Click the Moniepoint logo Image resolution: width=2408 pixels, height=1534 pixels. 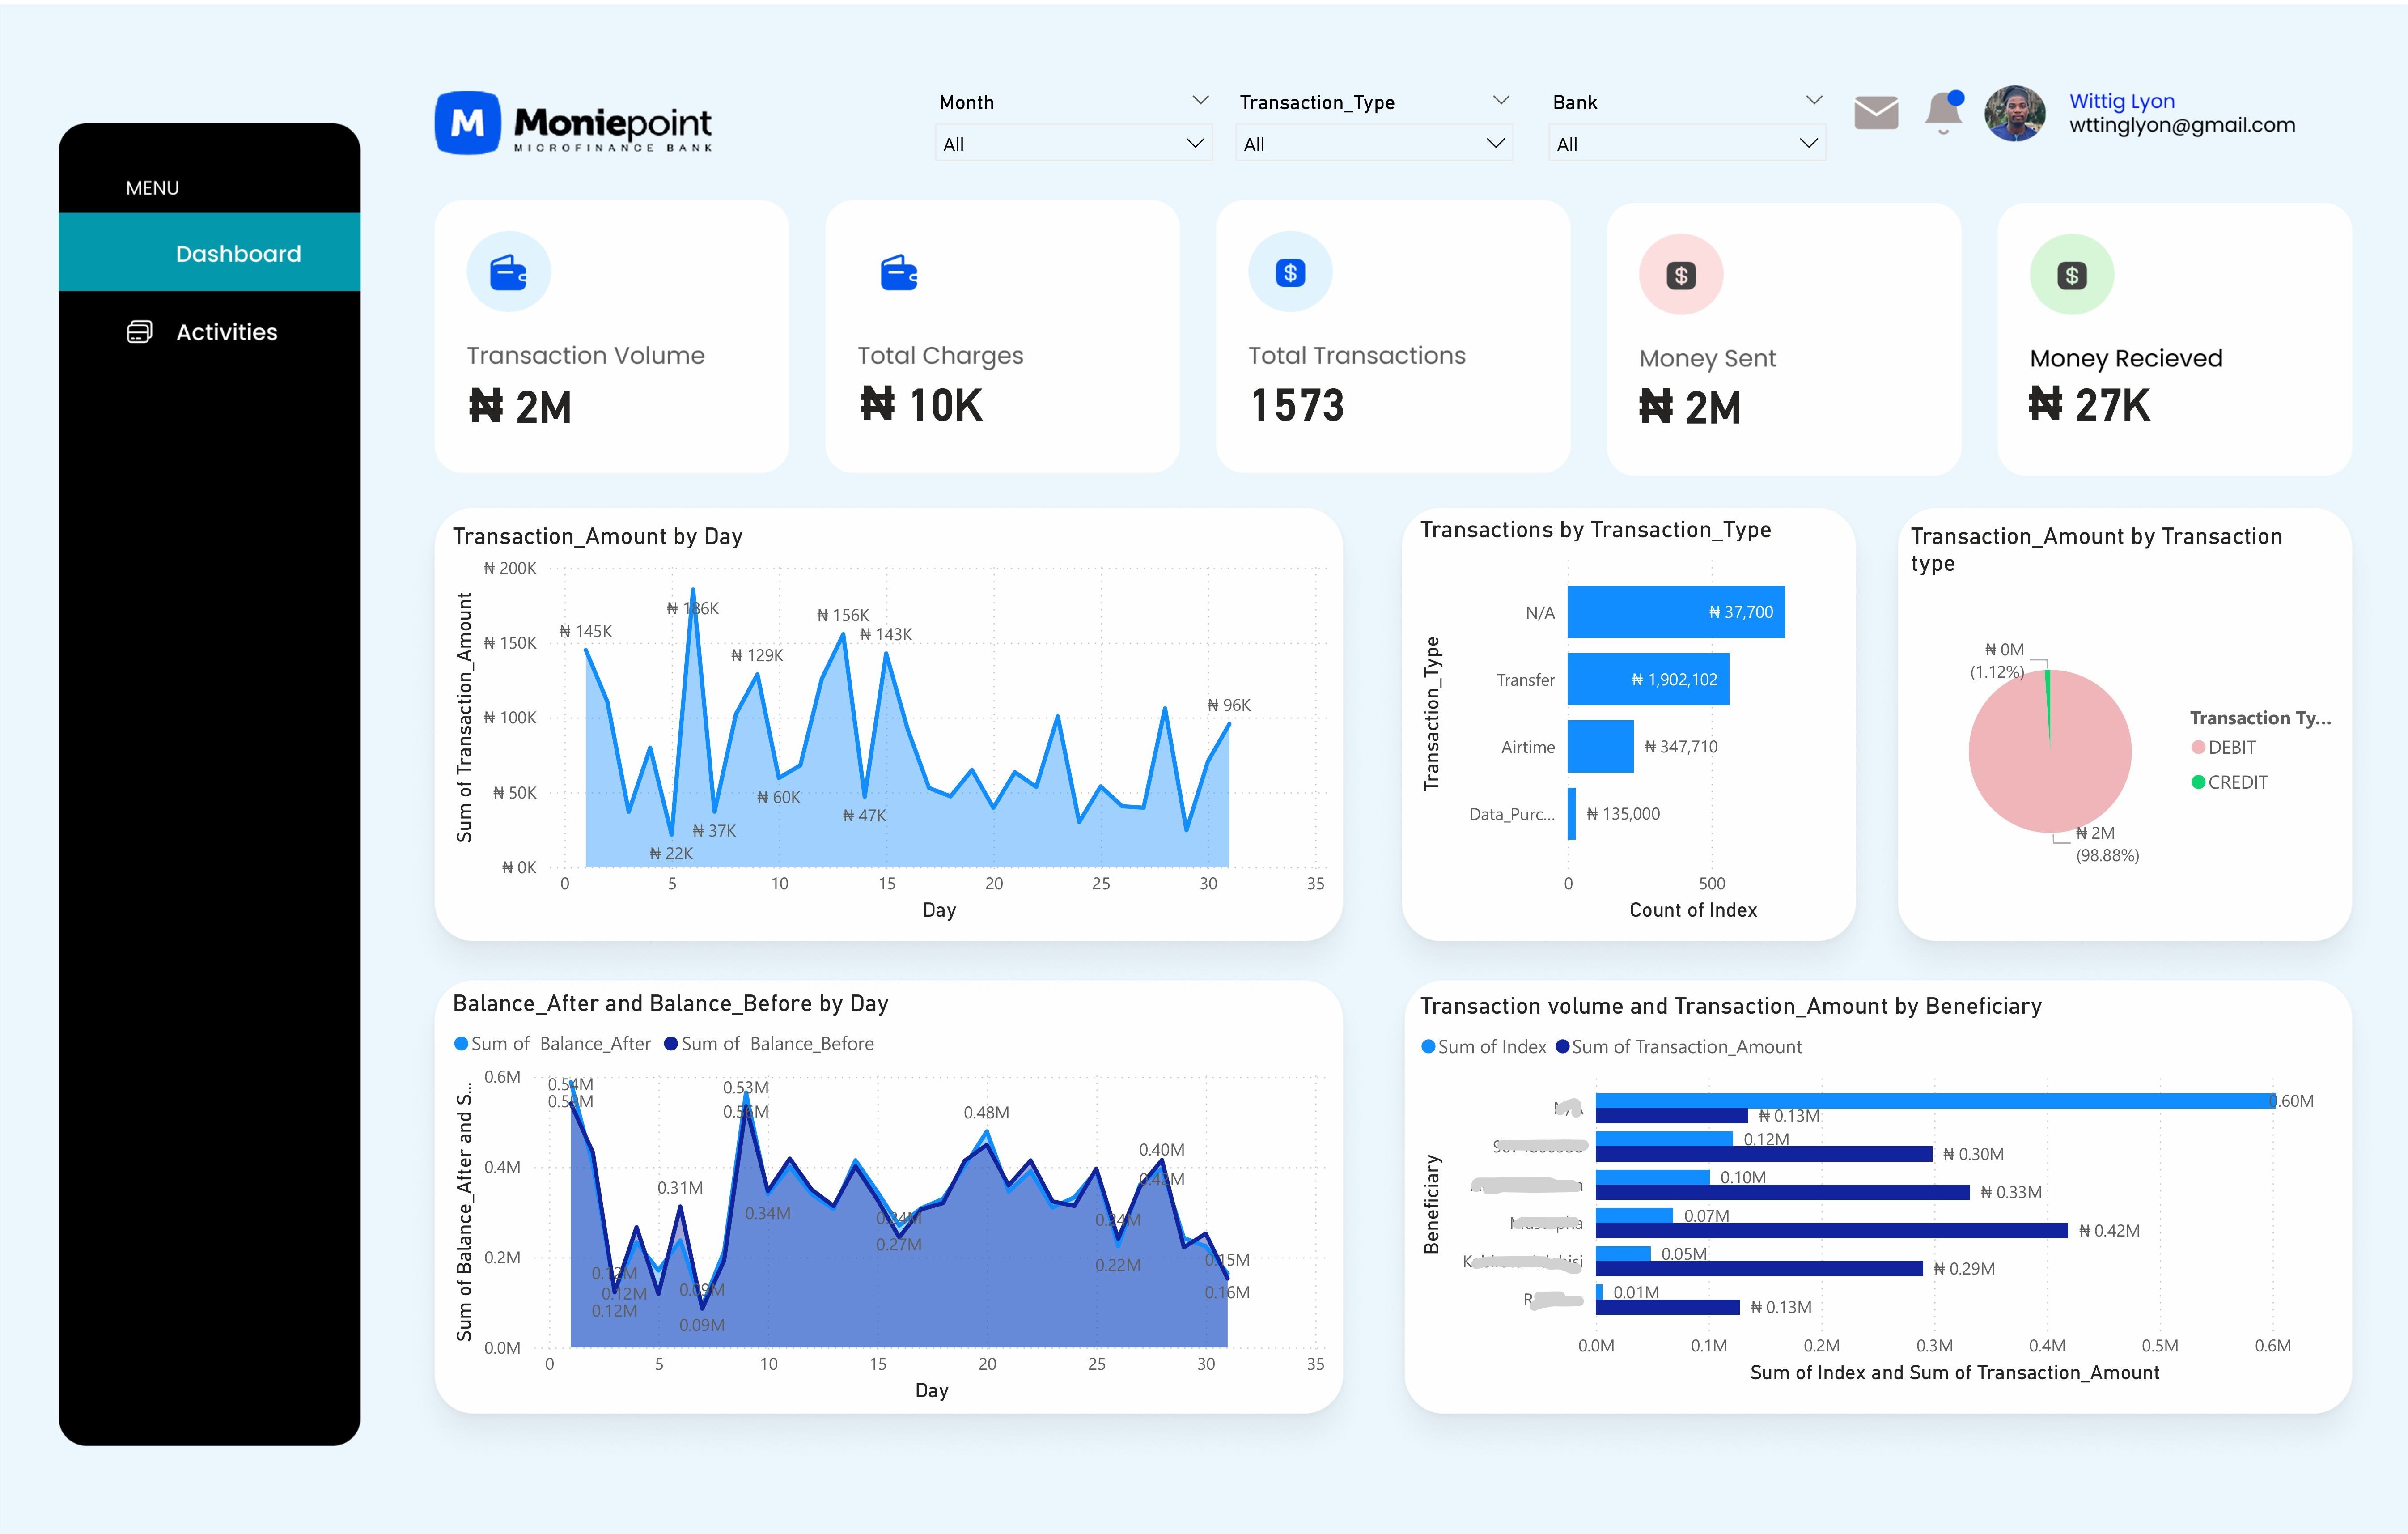coord(573,124)
